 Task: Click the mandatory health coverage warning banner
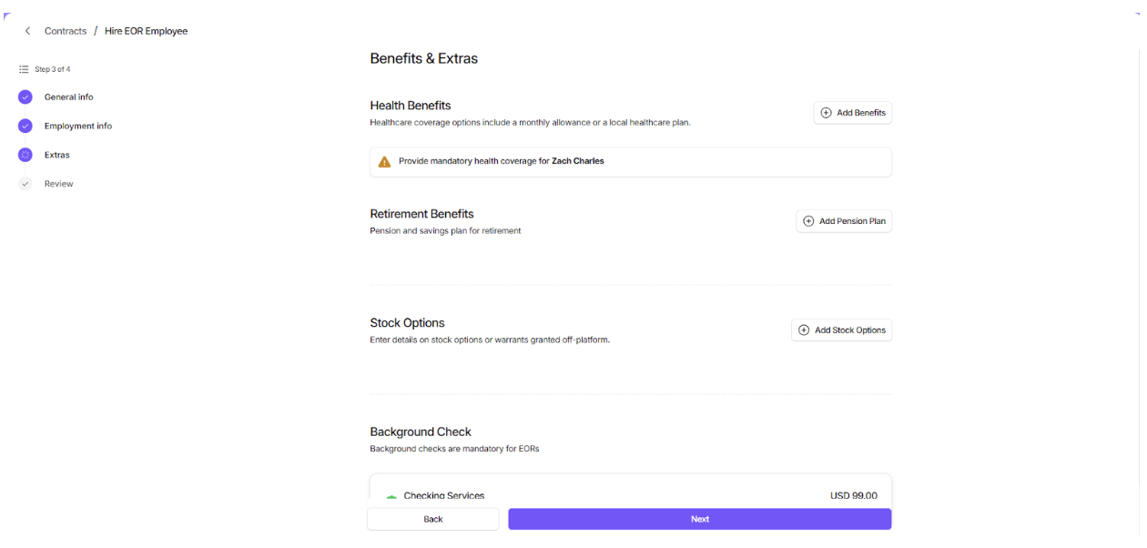(x=630, y=162)
